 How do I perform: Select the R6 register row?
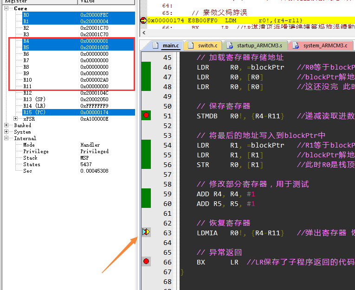tap(78, 54)
